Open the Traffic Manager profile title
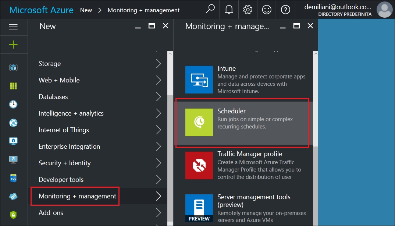The width and height of the screenshot is (395, 226). 250,154
